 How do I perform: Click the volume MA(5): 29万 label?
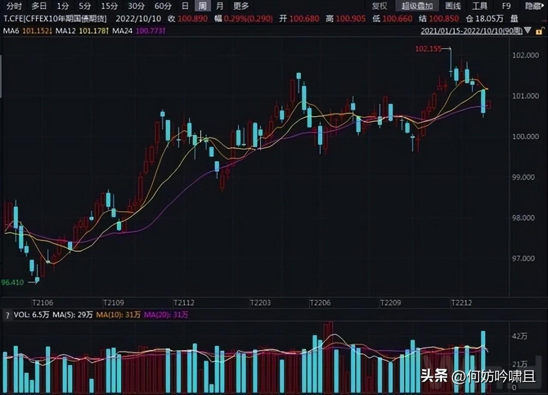point(73,315)
